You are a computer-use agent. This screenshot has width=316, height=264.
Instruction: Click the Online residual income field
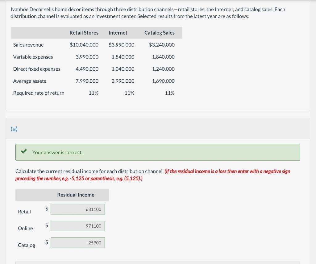pos(77,226)
